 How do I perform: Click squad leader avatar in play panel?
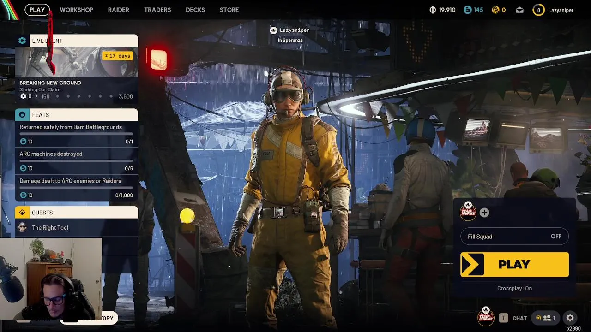468,211
